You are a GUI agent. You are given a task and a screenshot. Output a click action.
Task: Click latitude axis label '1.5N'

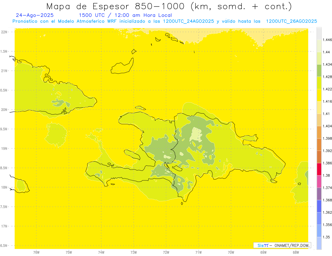(4, 51)
